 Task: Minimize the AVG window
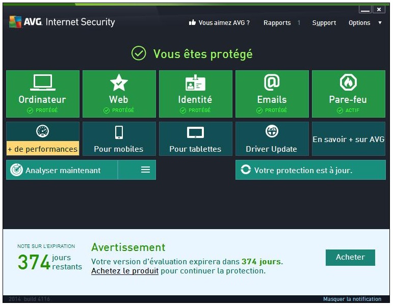365,10
